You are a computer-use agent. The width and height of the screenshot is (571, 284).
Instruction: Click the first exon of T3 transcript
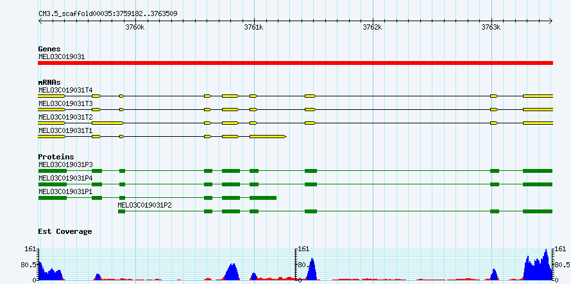tap(52, 109)
